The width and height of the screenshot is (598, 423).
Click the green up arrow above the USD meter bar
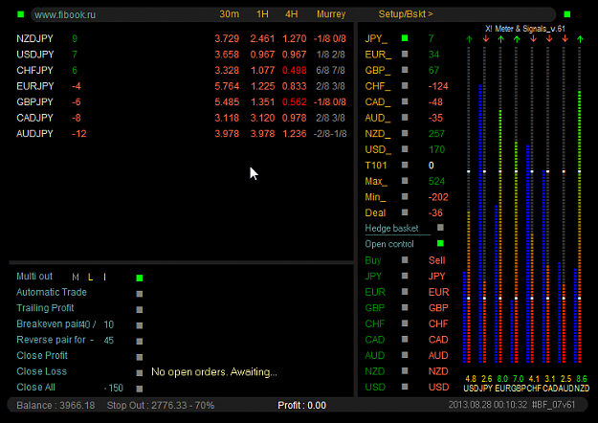click(469, 39)
